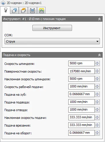Increase Скорость рабочей подачи with up arrow
Viewport: 105px width, 142px height.
pyautogui.click(x=97, y=85)
